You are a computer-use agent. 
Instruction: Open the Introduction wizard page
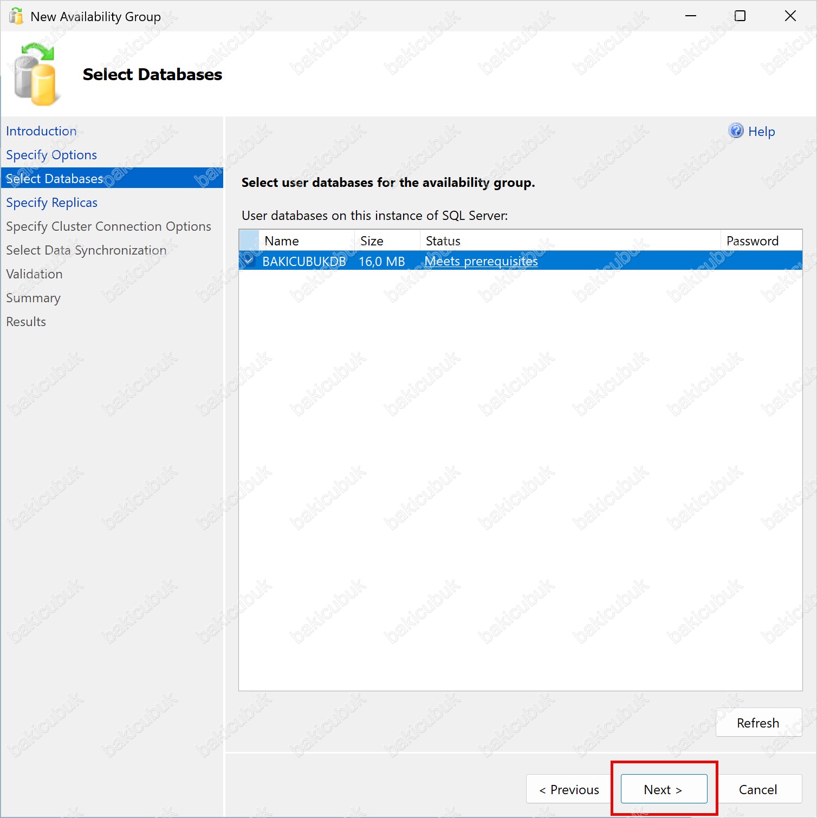pyautogui.click(x=41, y=131)
